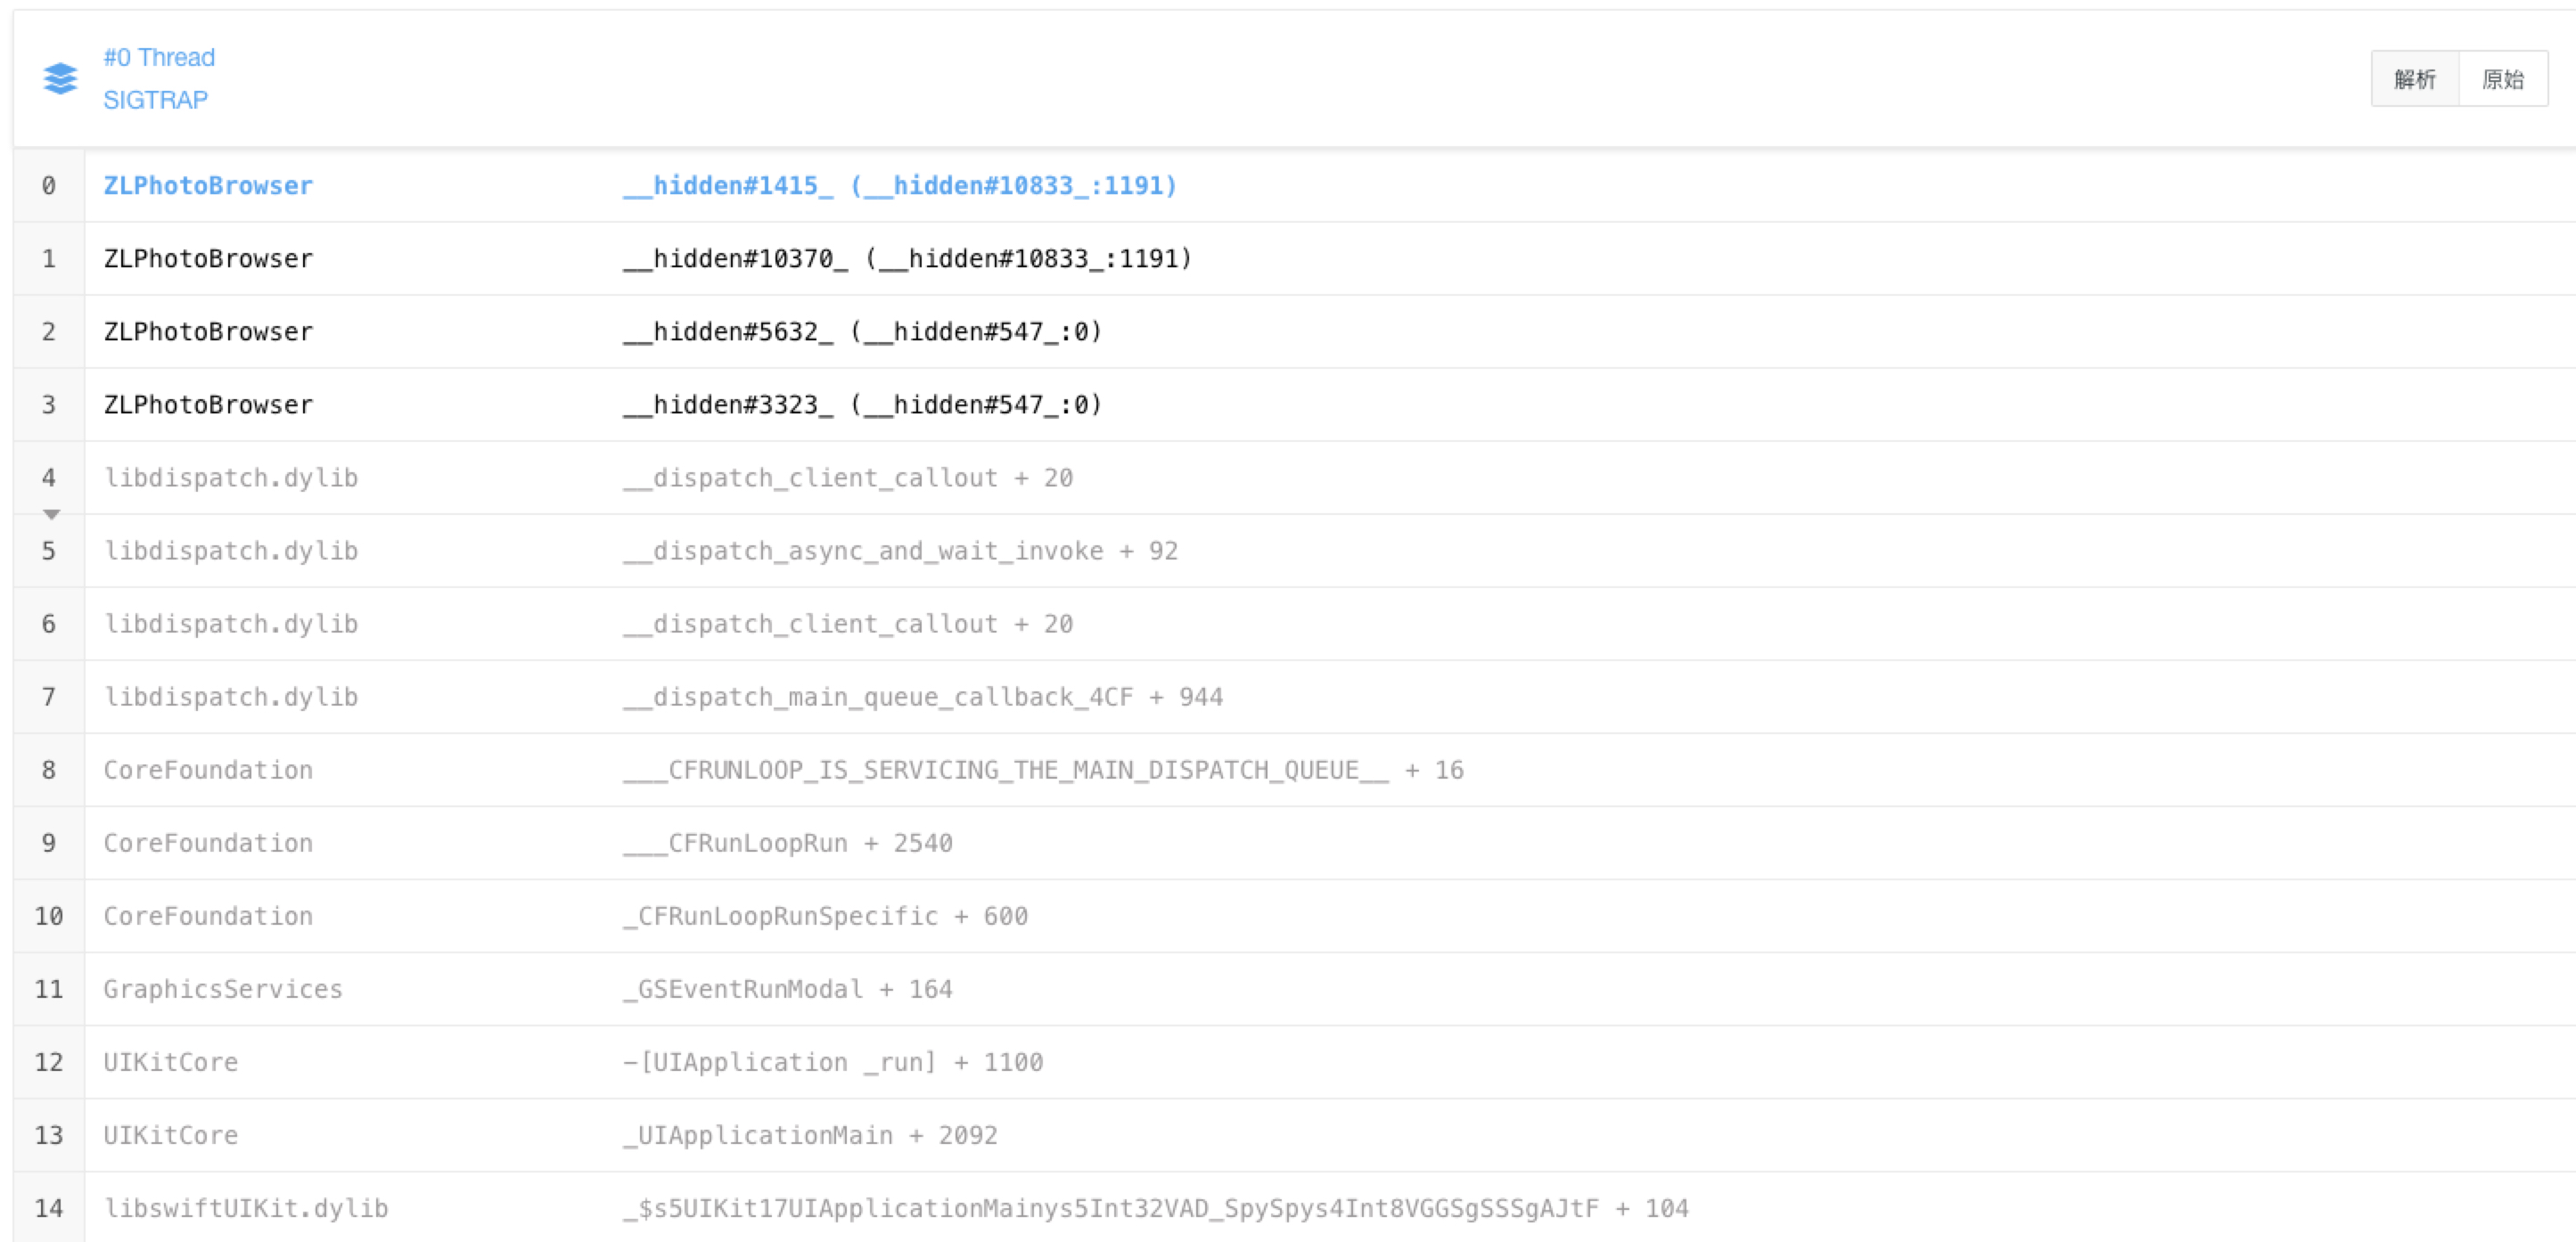Click _UIApplicationMain + 2092 entry
Image resolution: width=2576 pixels, height=1242 pixels.
[810, 1134]
